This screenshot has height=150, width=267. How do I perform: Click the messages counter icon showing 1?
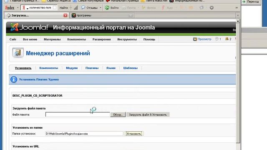(x=217, y=39)
